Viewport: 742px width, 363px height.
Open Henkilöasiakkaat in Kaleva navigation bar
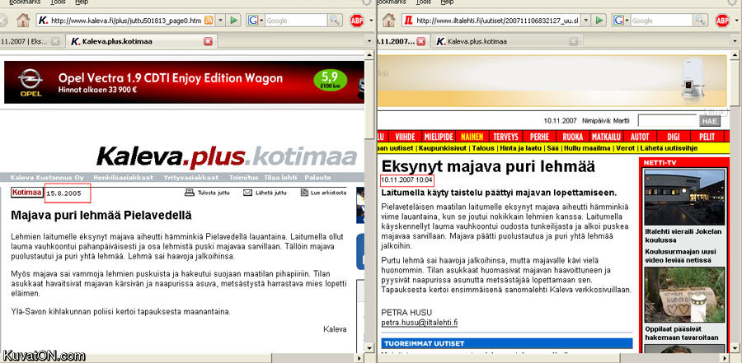tap(123, 178)
